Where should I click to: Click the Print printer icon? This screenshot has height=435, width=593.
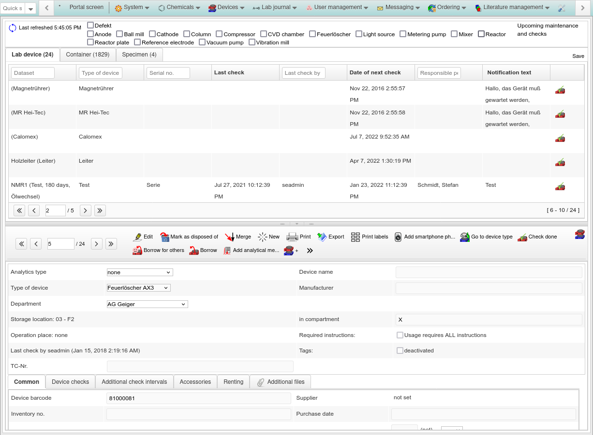coord(292,237)
